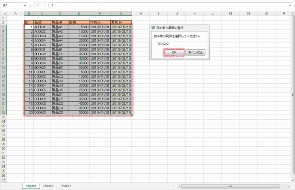Click the horizontal scrollbar left arrow
This screenshot has width=295, height=190.
click(x=179, y=187)
